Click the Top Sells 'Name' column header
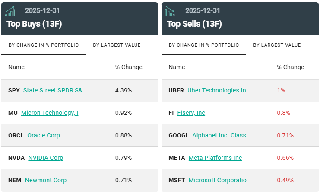This screenshot has width=320, height=194. [177, 67]
